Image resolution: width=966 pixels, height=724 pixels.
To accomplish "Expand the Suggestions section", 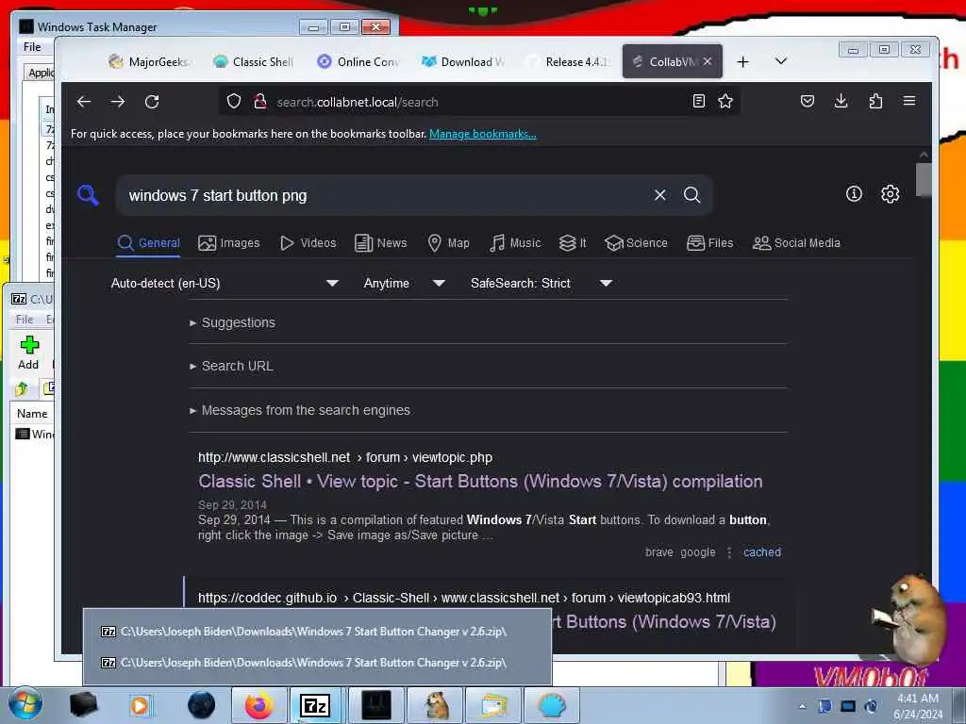I will tap(232, 322).
